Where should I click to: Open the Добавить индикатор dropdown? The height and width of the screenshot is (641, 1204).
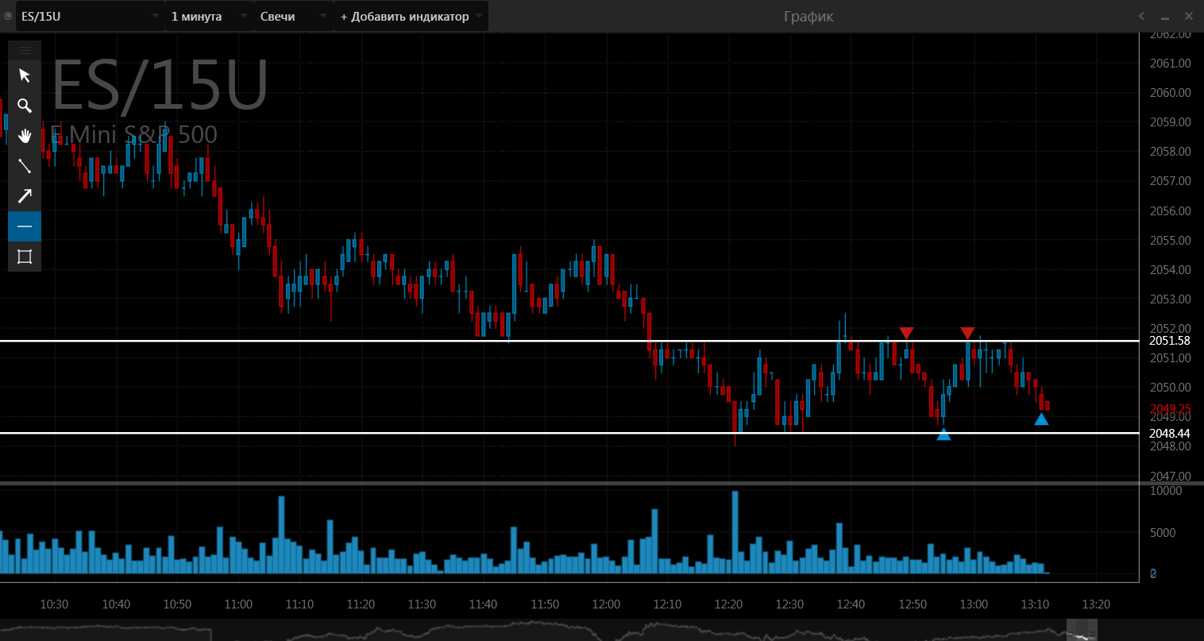coord(411,16)
